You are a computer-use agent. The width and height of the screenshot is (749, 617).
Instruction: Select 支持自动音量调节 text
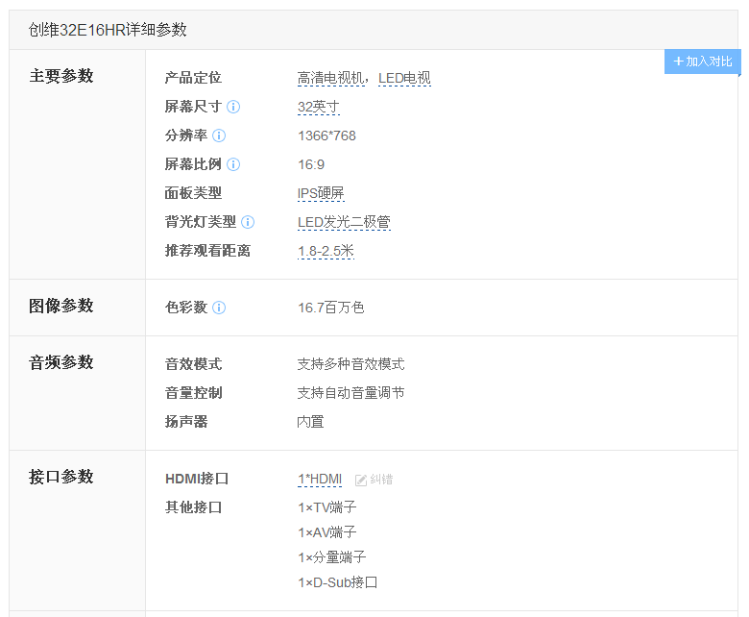click(x=350, y=393)
